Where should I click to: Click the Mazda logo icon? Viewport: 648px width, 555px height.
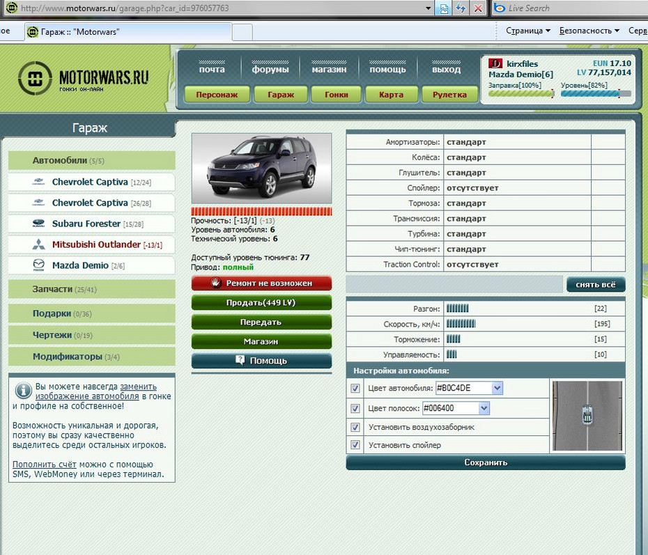[38, 265]
